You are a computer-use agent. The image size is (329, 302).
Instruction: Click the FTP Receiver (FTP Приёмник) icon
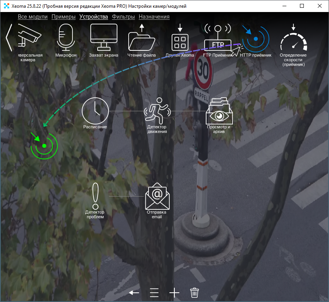[217, 38]
